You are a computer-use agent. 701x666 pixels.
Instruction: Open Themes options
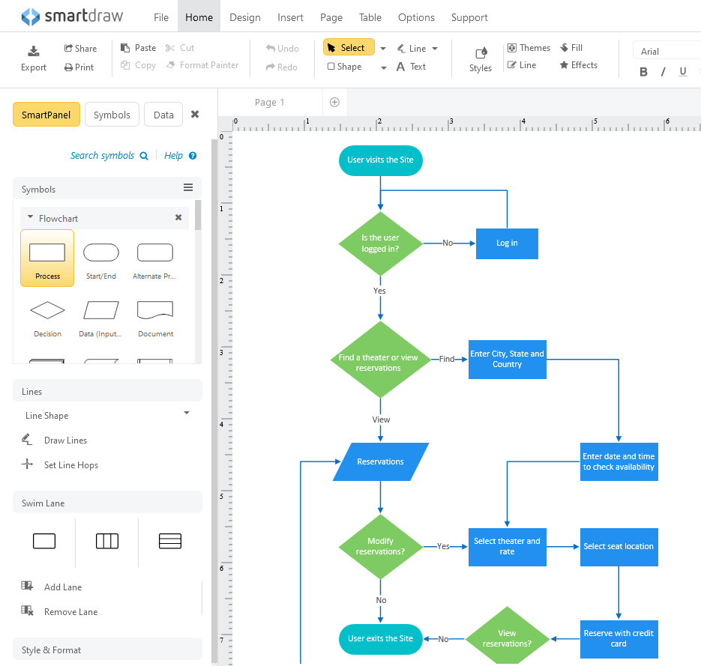click(529, 48)
